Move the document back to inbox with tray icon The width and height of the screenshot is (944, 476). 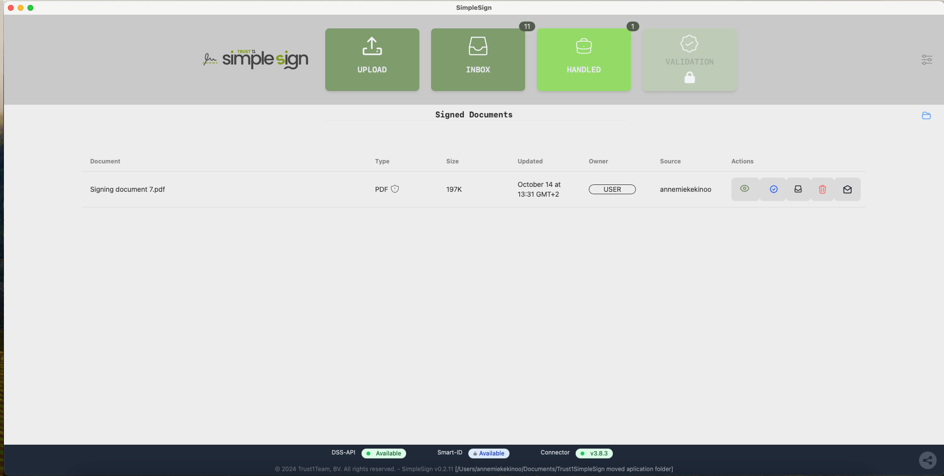(798, 189)
